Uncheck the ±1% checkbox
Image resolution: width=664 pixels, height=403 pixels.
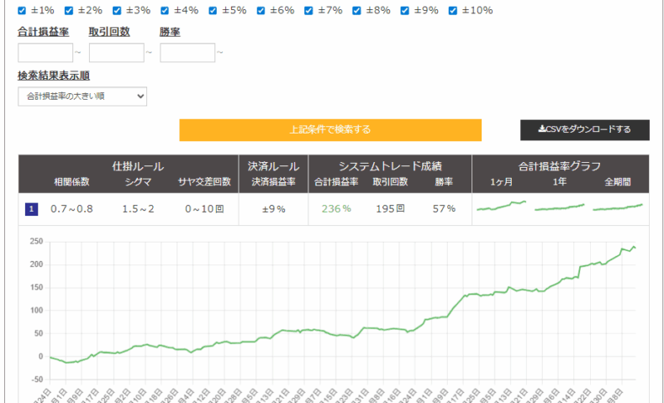[x=22, y=11]
